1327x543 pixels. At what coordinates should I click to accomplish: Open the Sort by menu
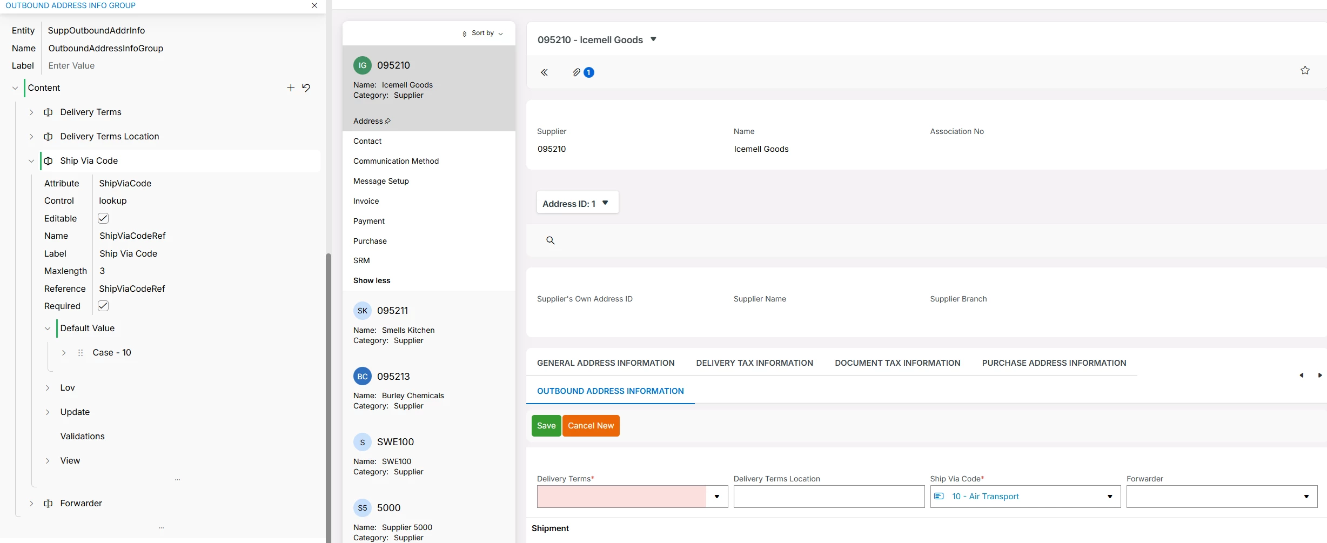[x=482, y=33]
